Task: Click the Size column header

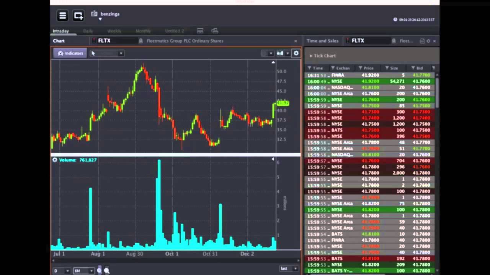Action: 394,68
